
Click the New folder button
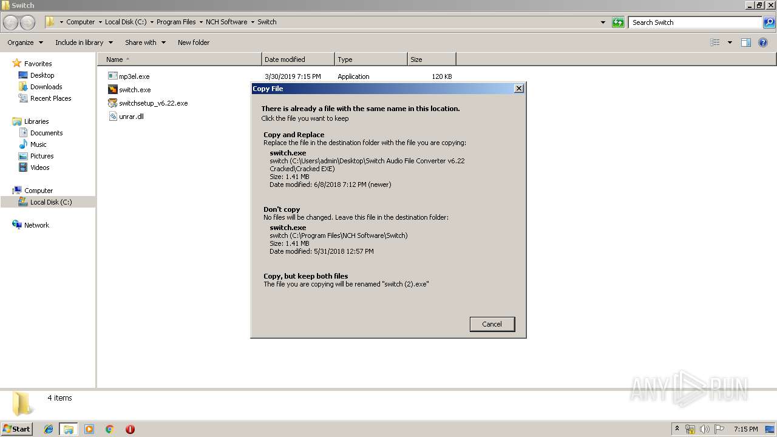tap(194, 42)
